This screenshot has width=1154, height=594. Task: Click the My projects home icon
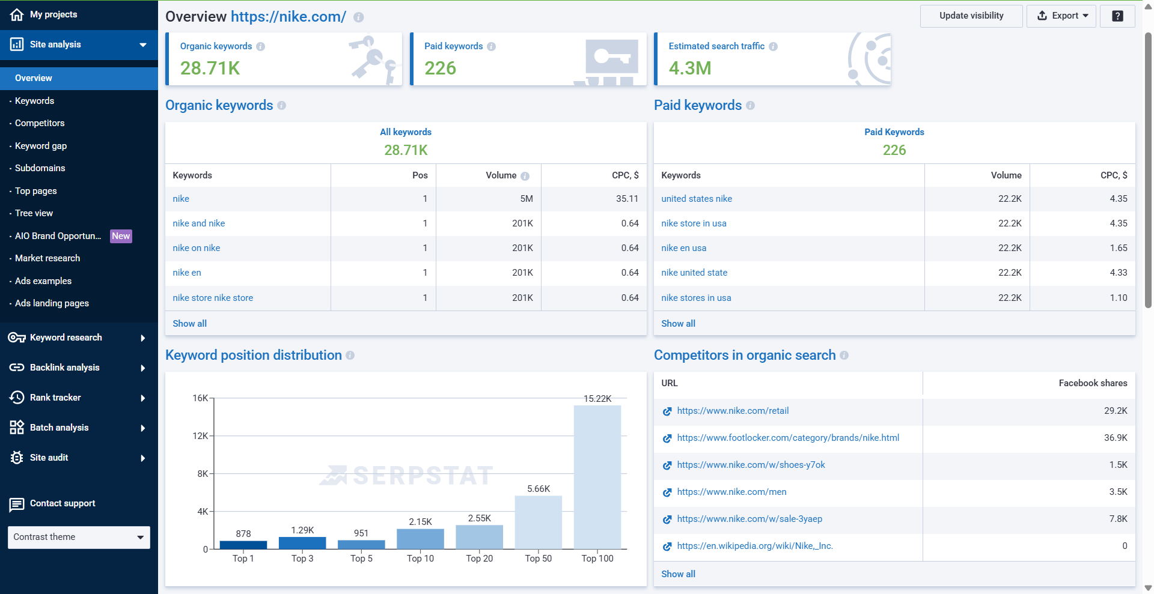click(x=17, y=14)
